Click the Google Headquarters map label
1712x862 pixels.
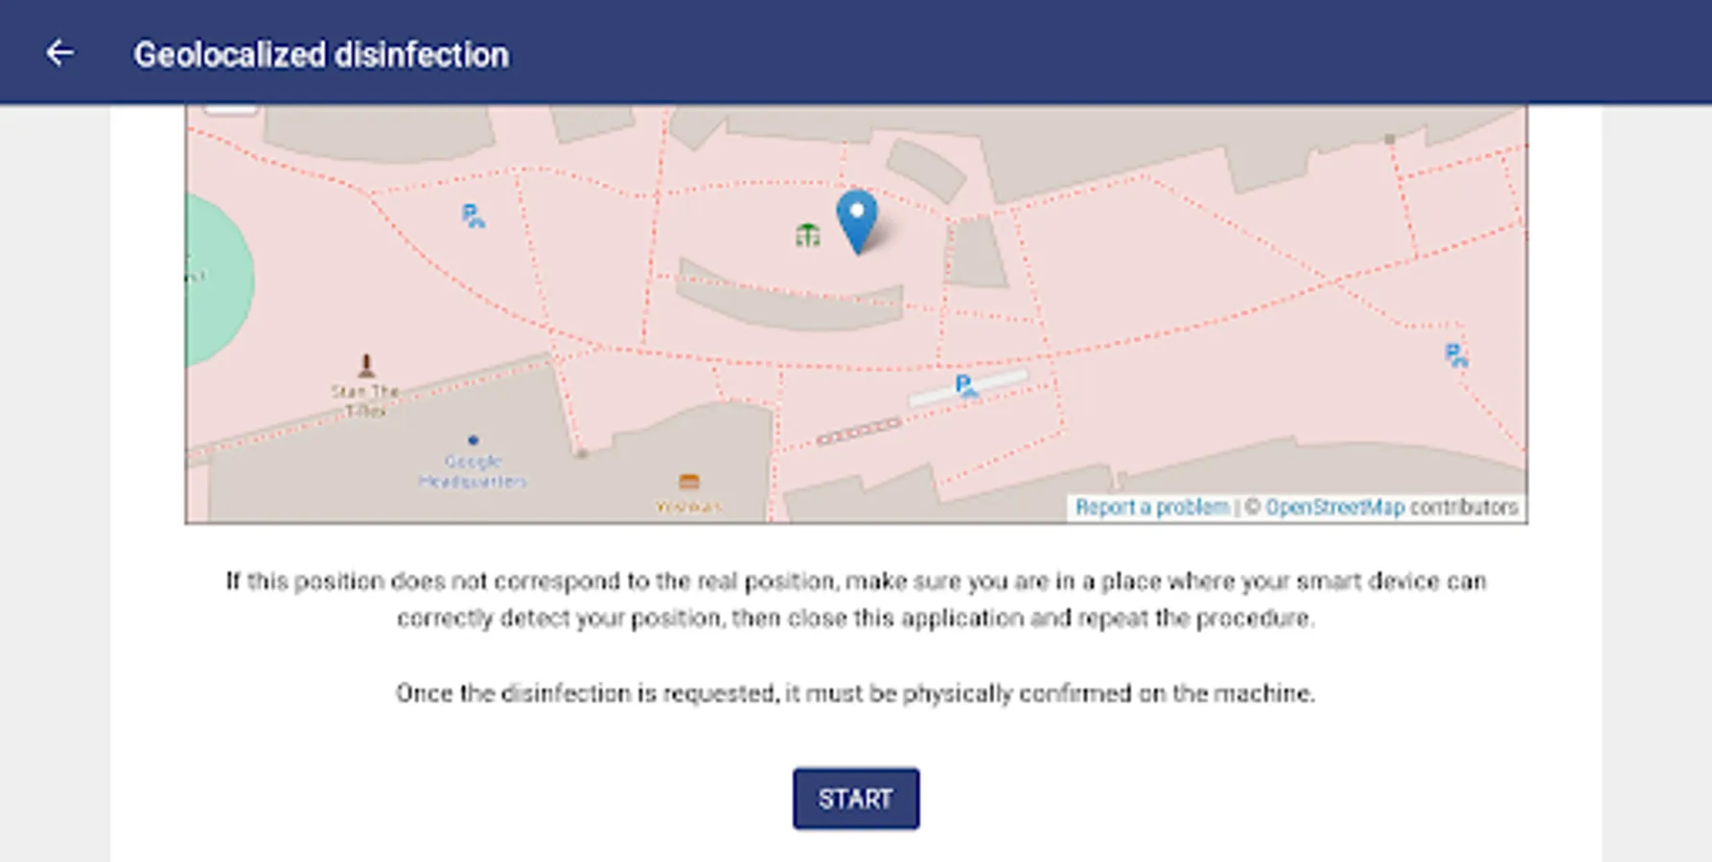coord(473,471)
